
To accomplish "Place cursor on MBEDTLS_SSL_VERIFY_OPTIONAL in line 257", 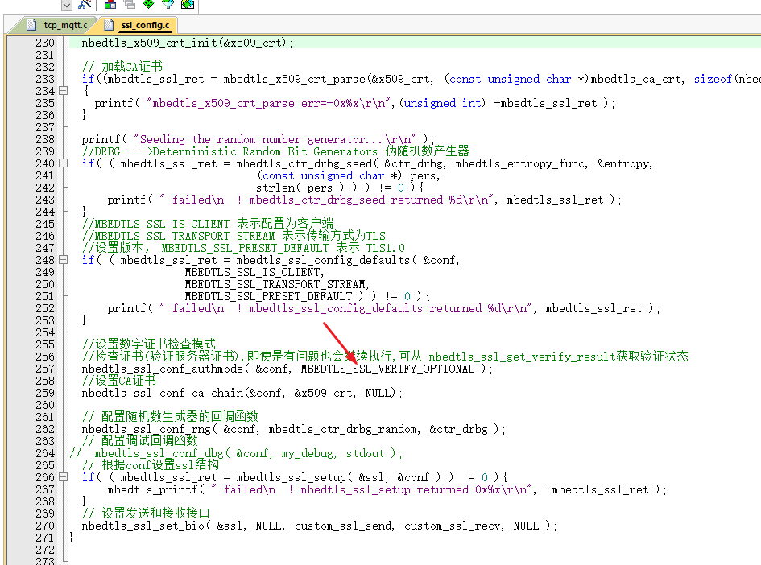I will coord(387,369).
